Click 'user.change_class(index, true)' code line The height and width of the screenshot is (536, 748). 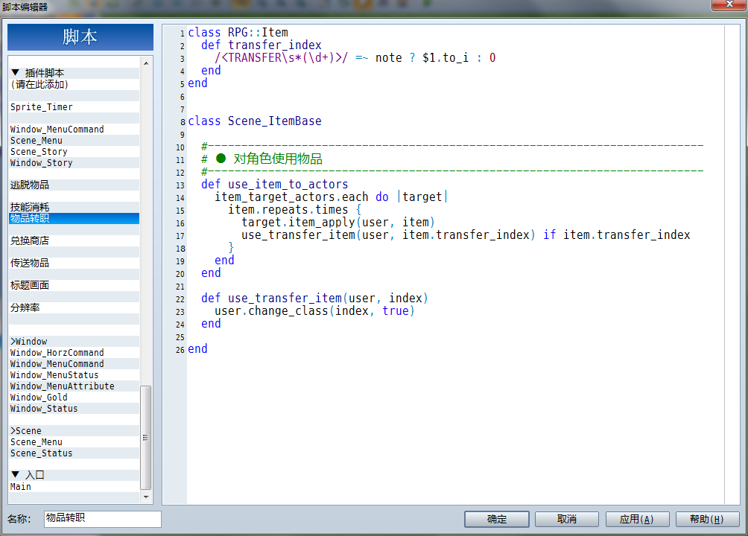click(x=315, y=311)
